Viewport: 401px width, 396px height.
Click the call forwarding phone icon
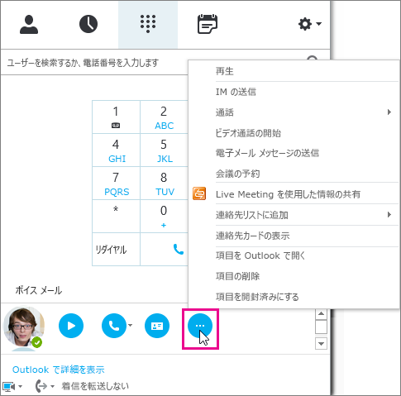[x=41, y=386]
